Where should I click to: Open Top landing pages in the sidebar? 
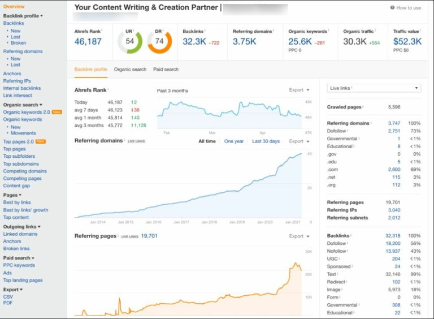[x=23, y=280]
